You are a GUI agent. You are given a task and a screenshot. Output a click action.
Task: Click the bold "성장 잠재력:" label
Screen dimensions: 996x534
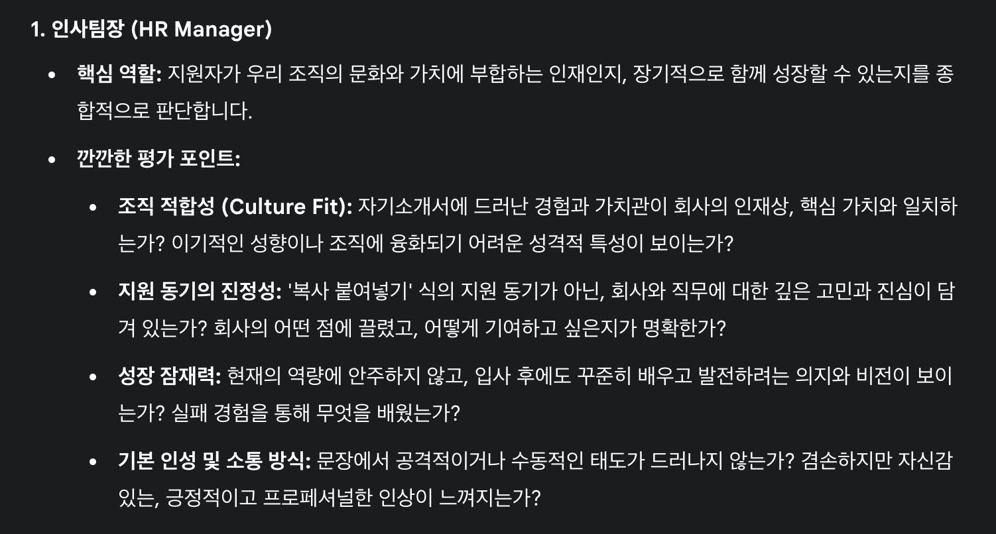(169, 377)
